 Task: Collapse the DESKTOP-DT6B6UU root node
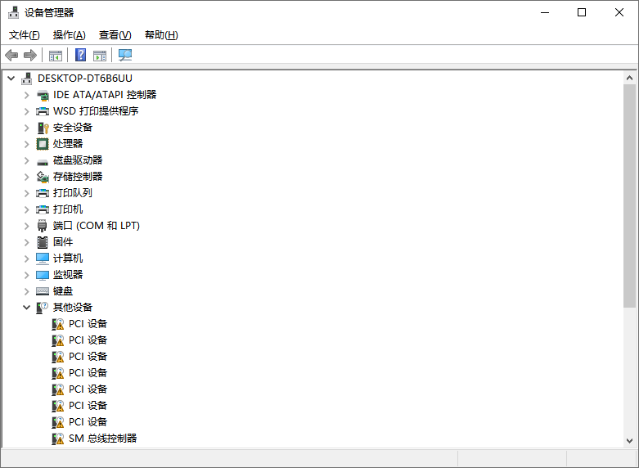[11, 79]
